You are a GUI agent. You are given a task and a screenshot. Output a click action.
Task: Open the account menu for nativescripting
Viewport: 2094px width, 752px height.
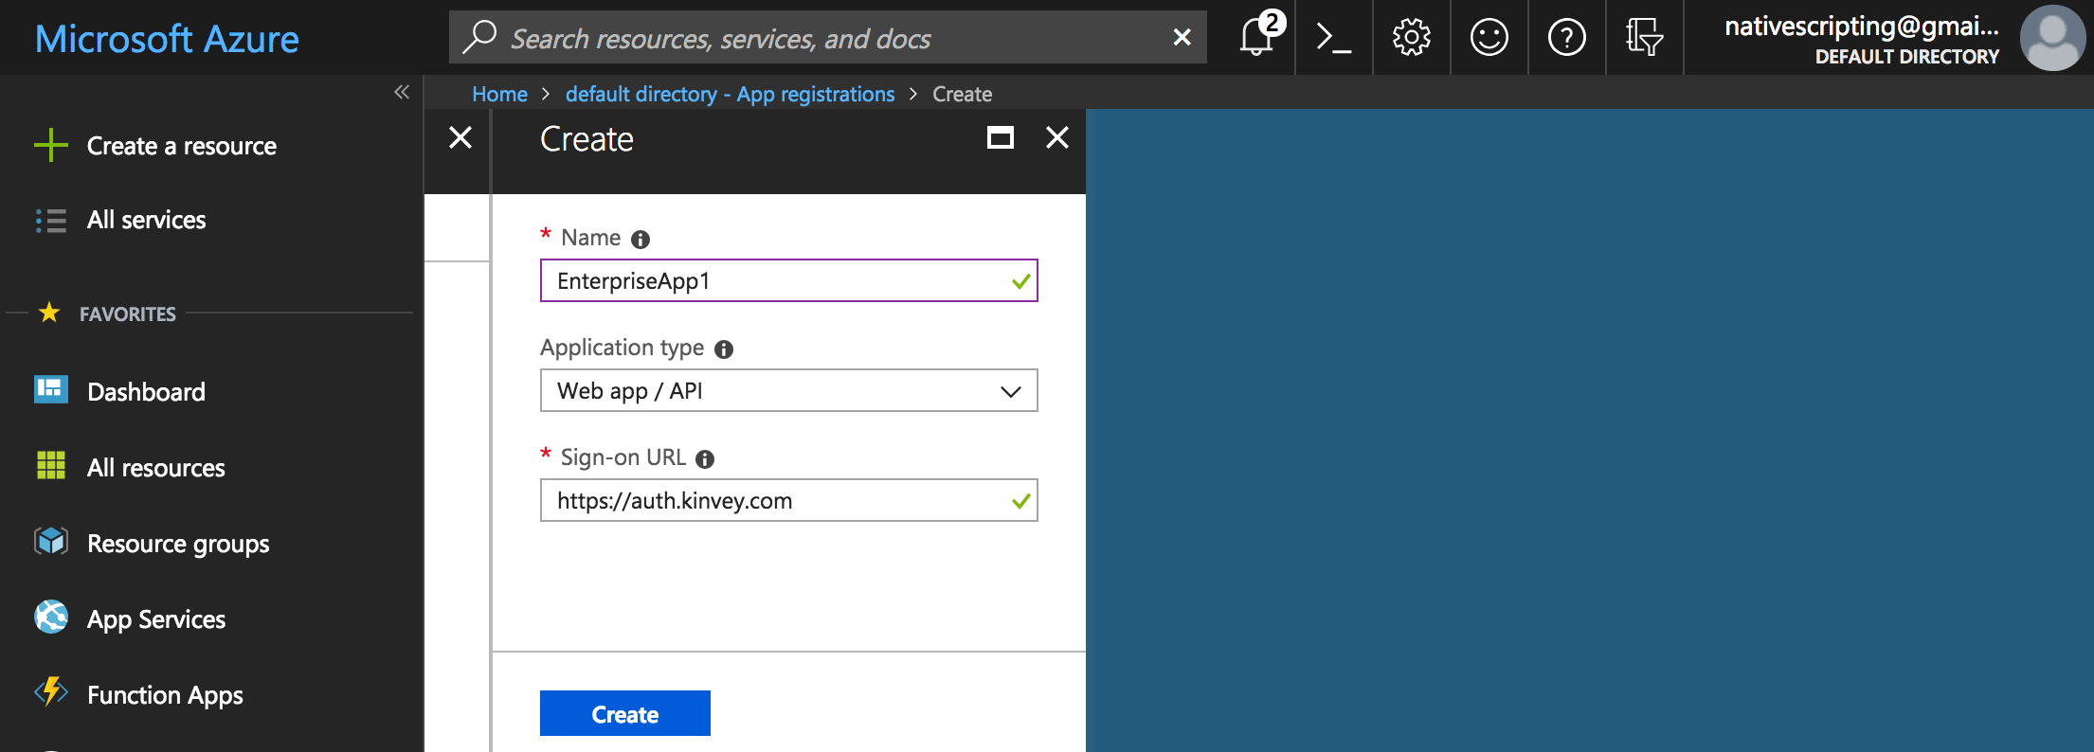[x=1904, y=38]
